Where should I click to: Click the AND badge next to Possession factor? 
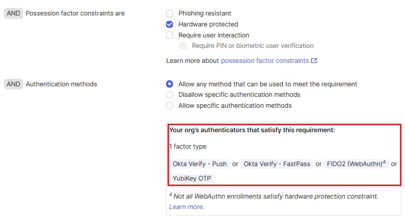13,13
